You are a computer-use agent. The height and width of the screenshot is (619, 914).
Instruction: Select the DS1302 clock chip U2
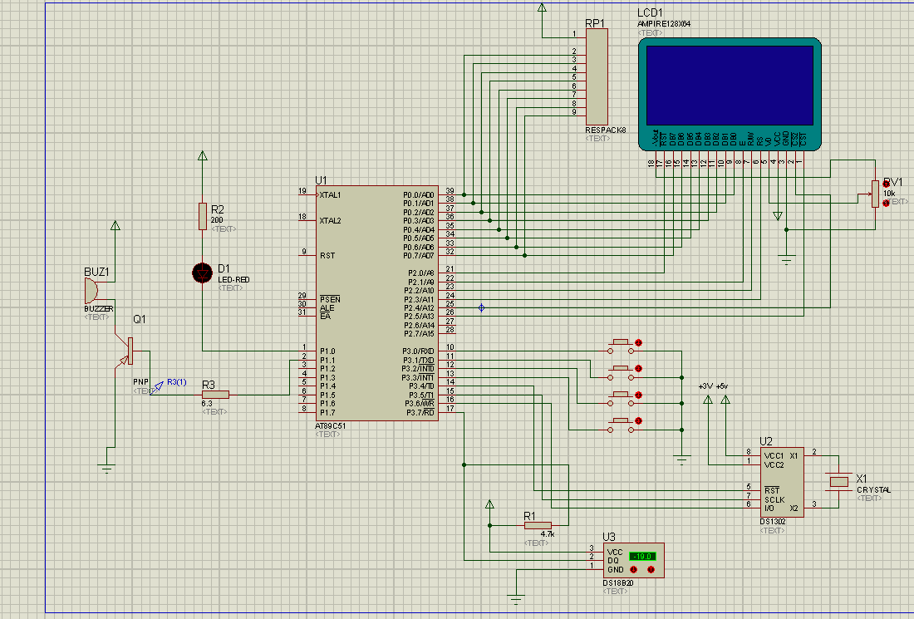pyautogui.click(x=782, y=482)
